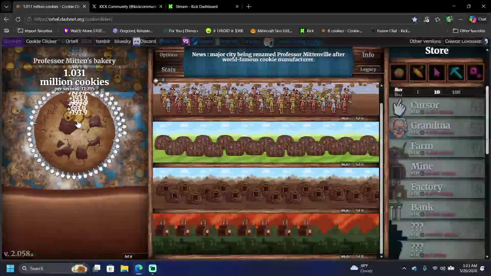This screenshot has width=491, height=276.
Task: Click the store panel scrollbar
Action: [488, 120]
